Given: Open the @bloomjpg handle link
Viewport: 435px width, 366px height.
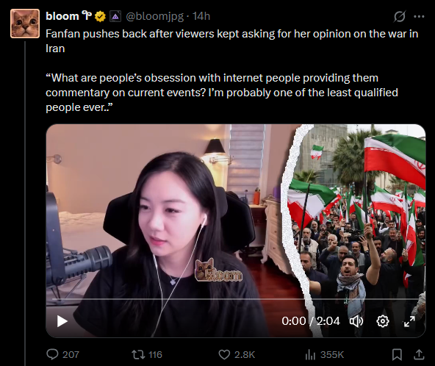Looking at the screenshot, I should click(154, 16).
